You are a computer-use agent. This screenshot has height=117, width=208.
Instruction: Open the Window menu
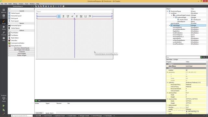[32, 4]
